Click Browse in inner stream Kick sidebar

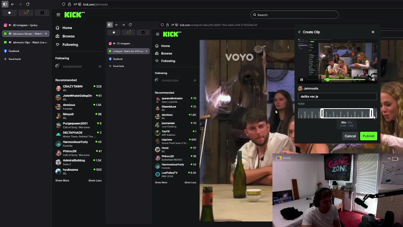(163, 54)
